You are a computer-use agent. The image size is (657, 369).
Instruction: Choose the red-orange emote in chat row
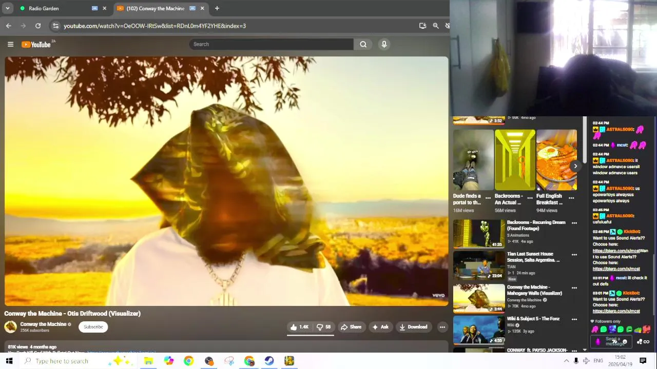(647, 330)
